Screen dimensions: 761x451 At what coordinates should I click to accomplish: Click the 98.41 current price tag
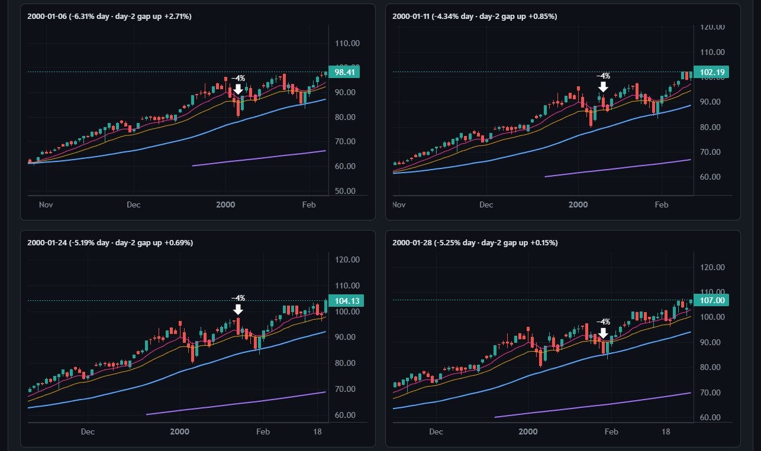click(x=343, y=72)
